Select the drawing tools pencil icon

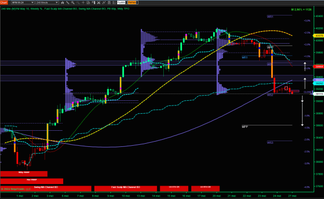(x=67, y=3)
